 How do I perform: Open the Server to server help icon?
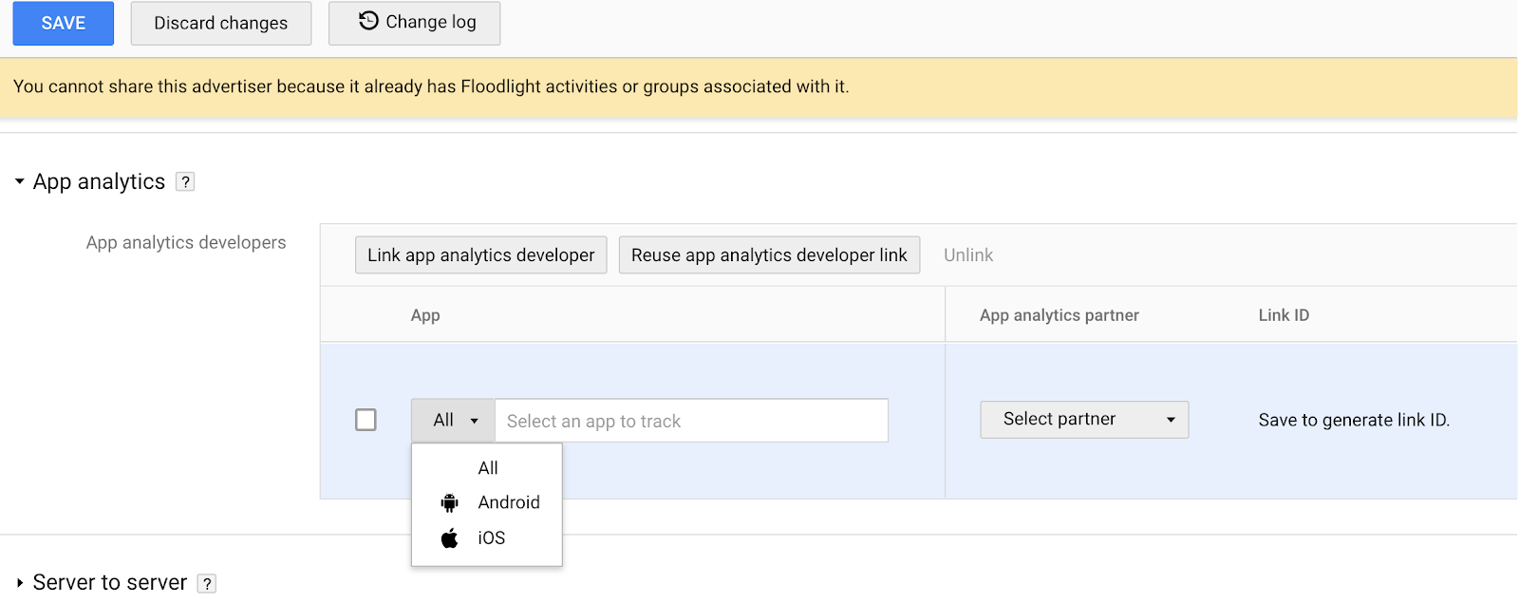207,583
